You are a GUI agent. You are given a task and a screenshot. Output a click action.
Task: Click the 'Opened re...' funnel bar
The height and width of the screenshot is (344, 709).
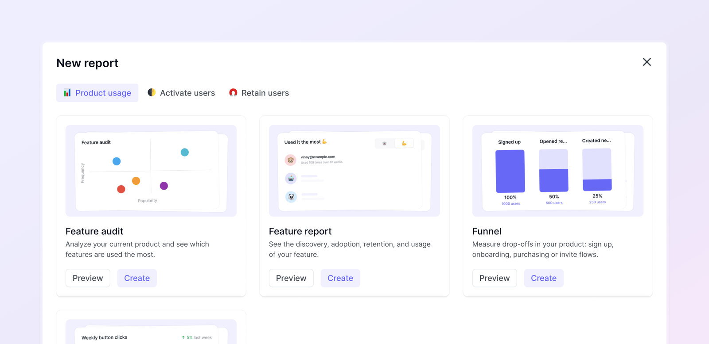coord(553,170)
